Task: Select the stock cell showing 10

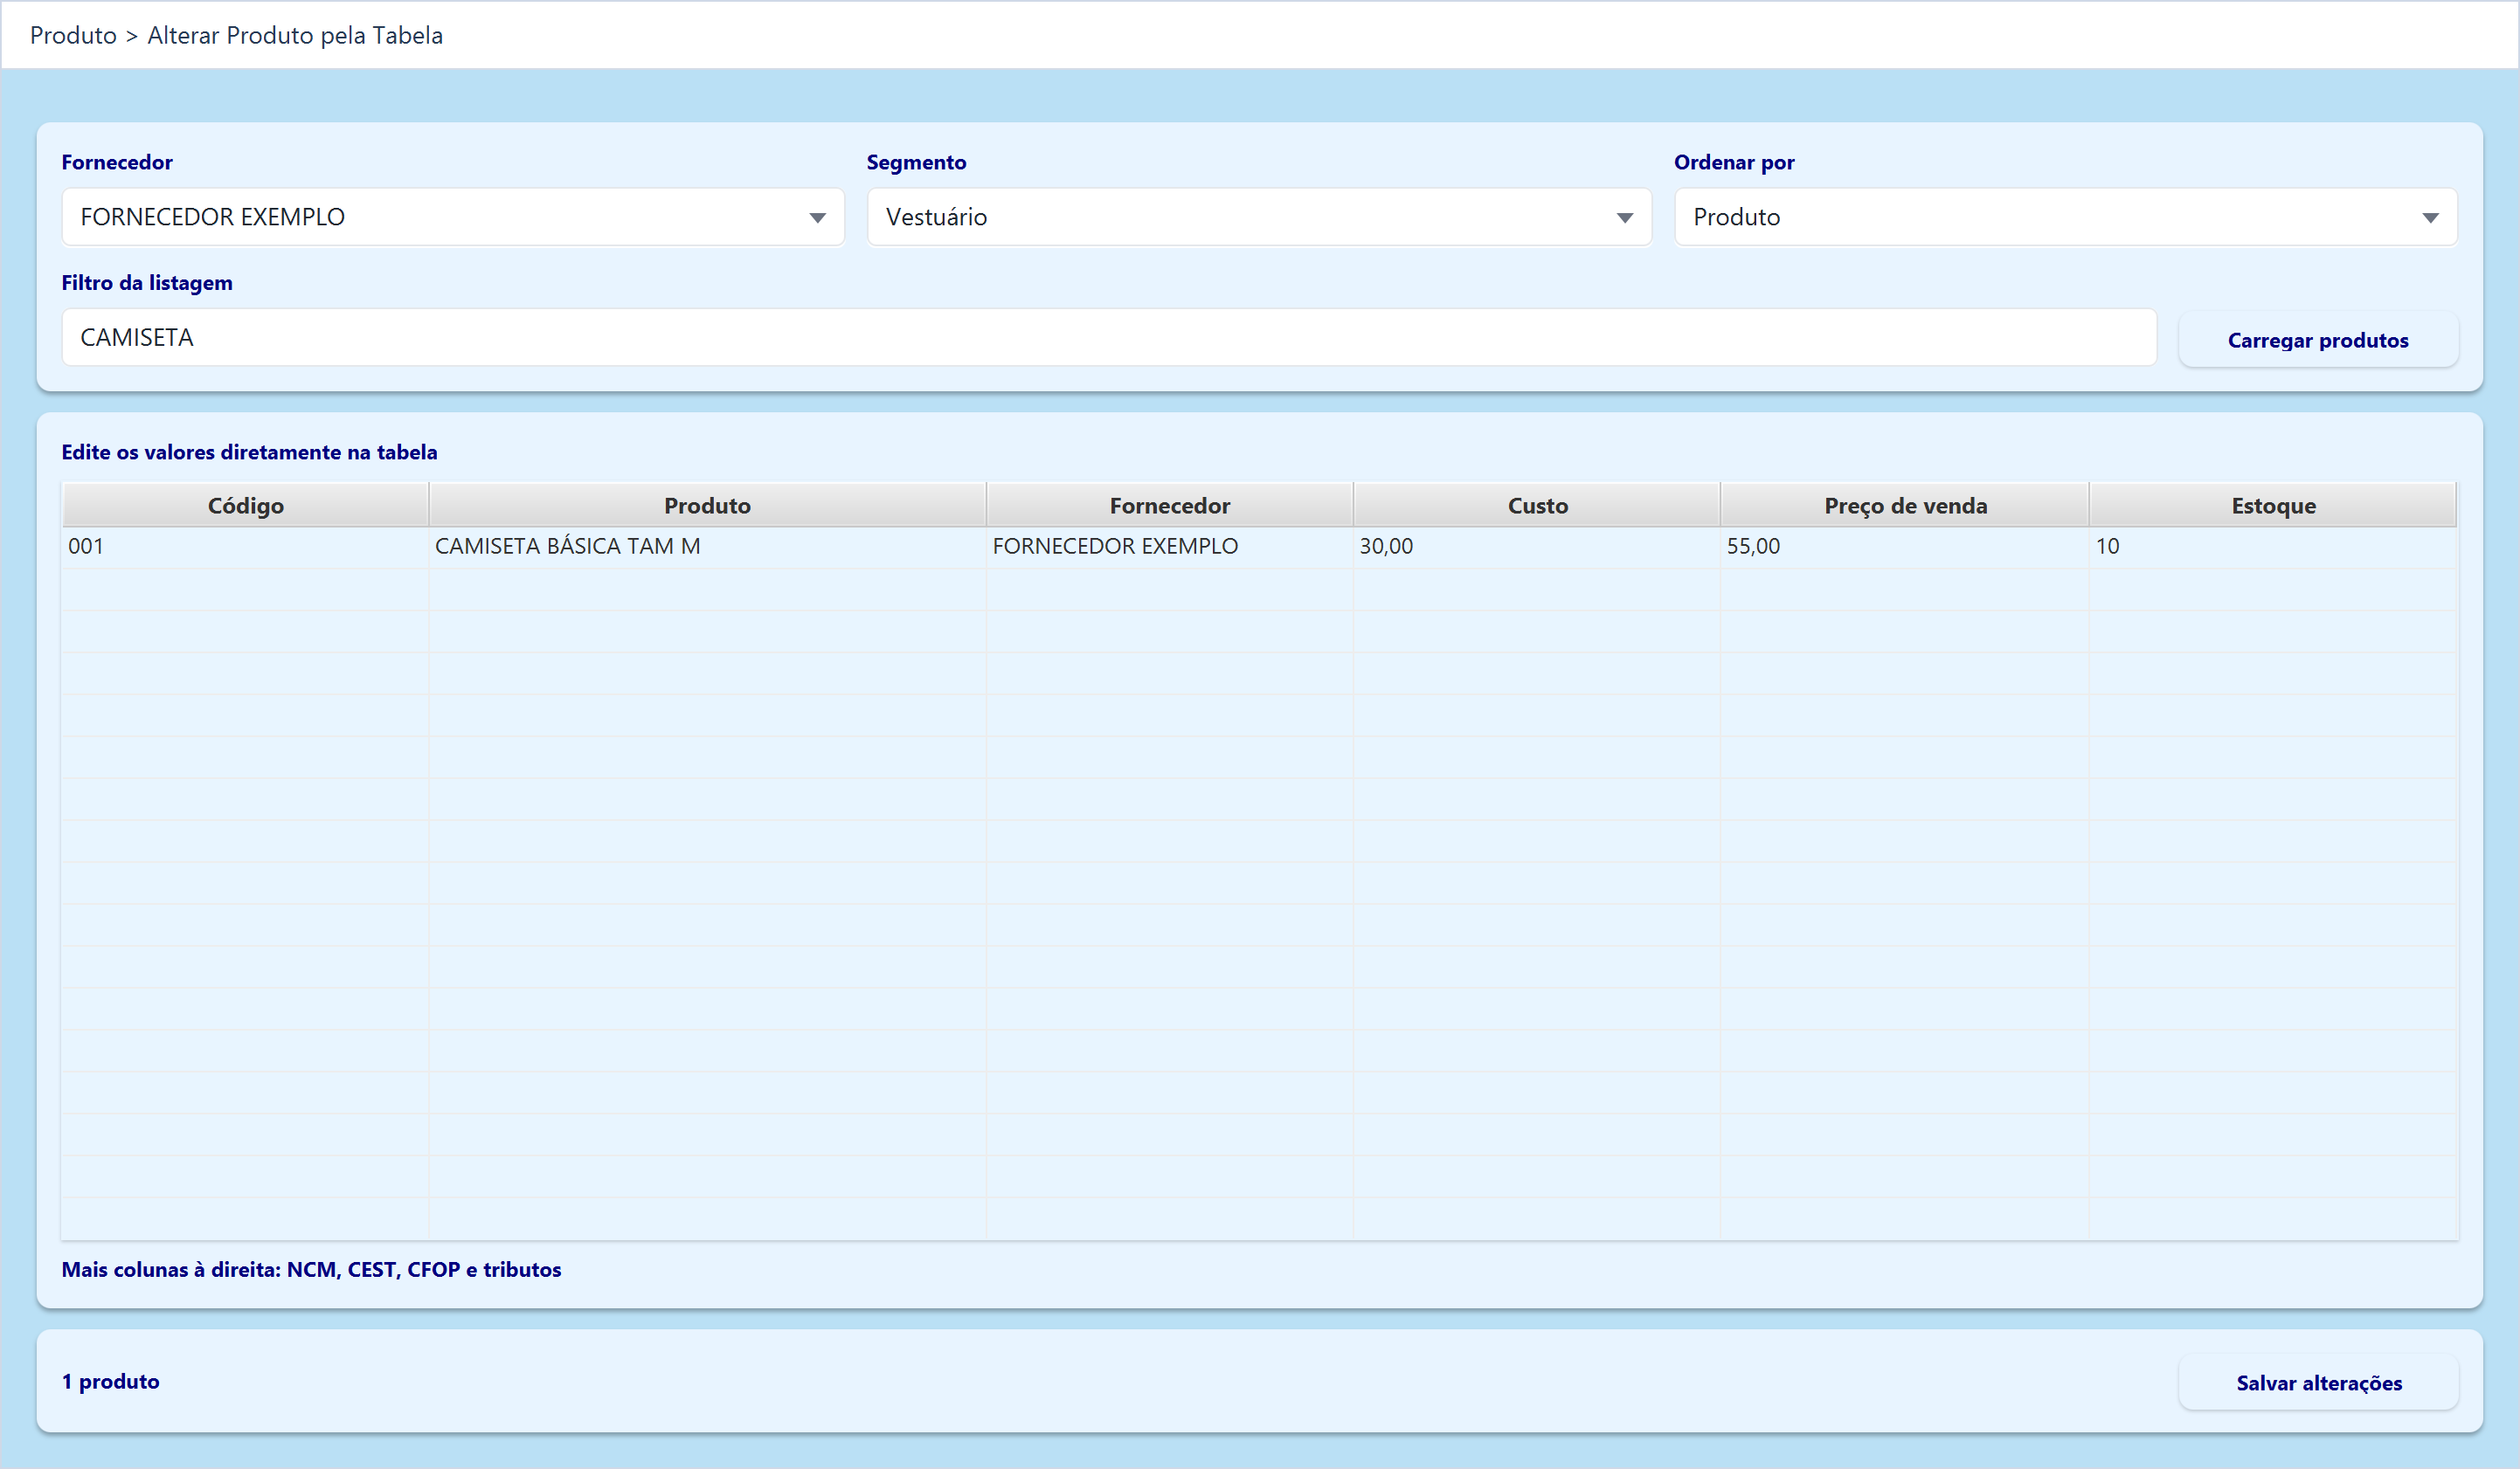Action: [2273, 547]
